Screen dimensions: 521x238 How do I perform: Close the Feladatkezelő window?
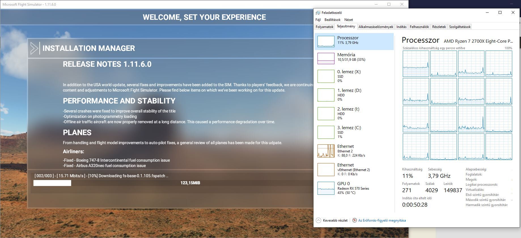(513, 12)
